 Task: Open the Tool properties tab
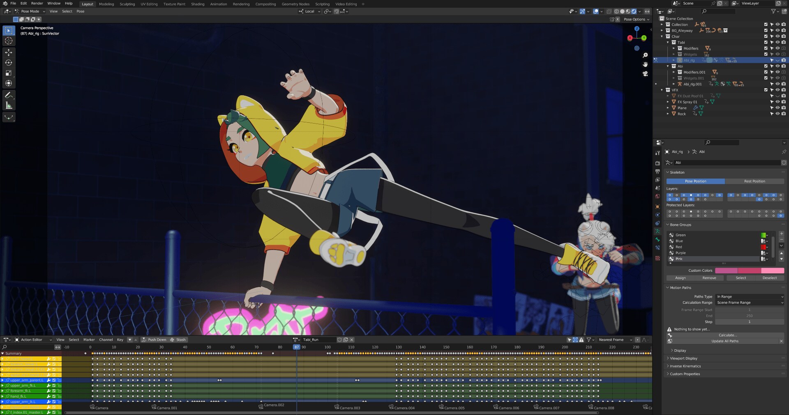click(x=657, y=153)
